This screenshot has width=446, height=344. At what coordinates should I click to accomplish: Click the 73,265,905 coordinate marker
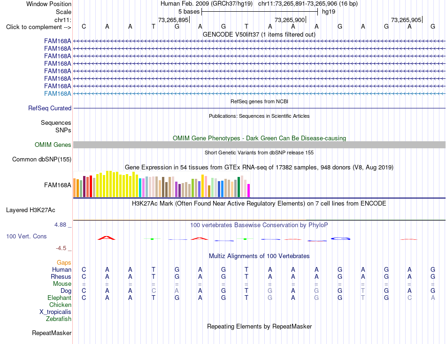tap(406, 20)
